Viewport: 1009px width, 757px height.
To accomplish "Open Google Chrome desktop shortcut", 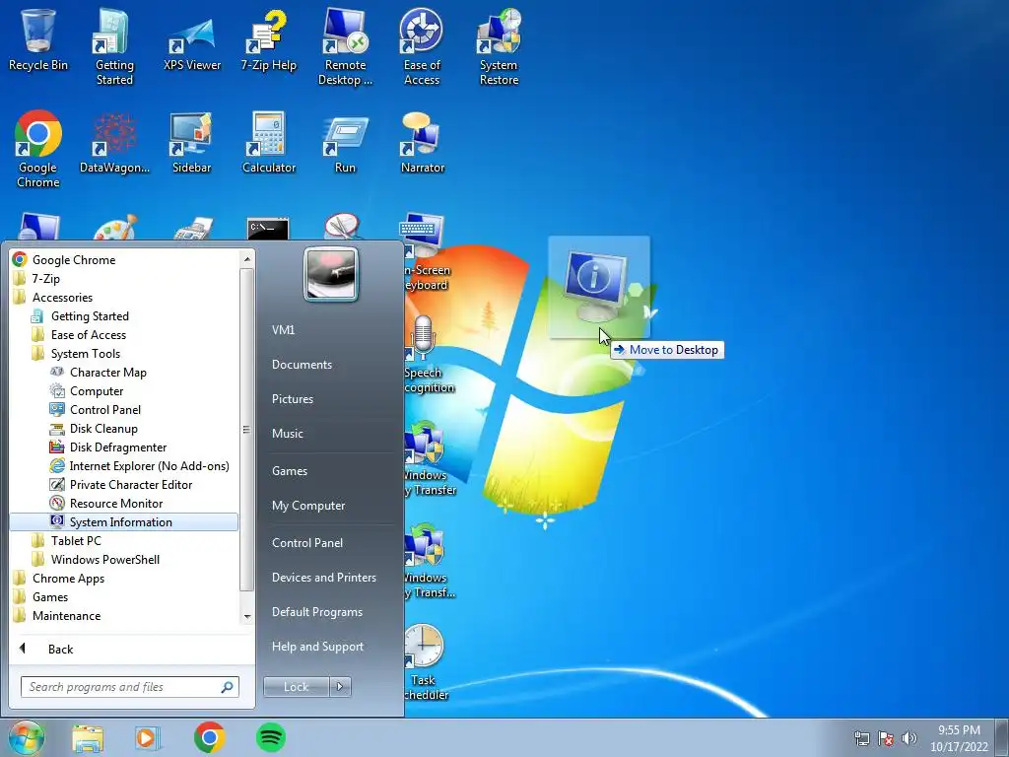I will click(x=38, y=150).
